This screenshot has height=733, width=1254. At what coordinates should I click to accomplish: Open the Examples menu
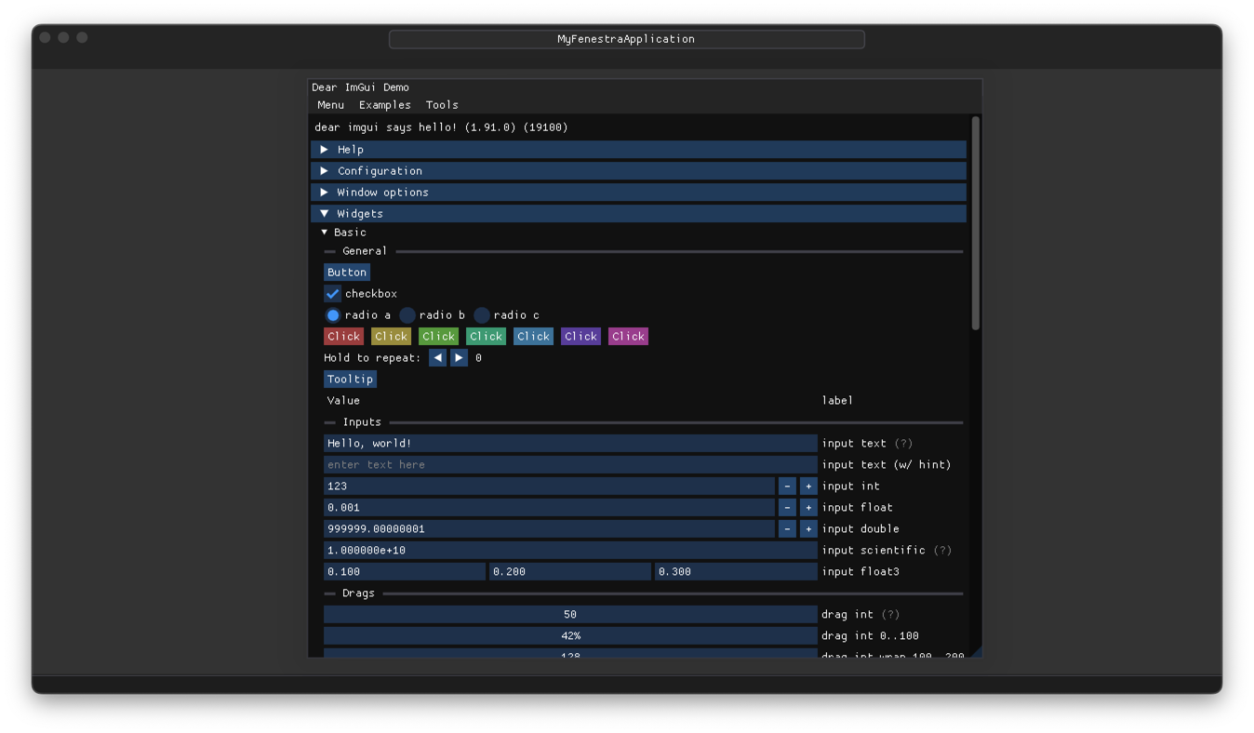pyautogui.click(x=384, y=104)
